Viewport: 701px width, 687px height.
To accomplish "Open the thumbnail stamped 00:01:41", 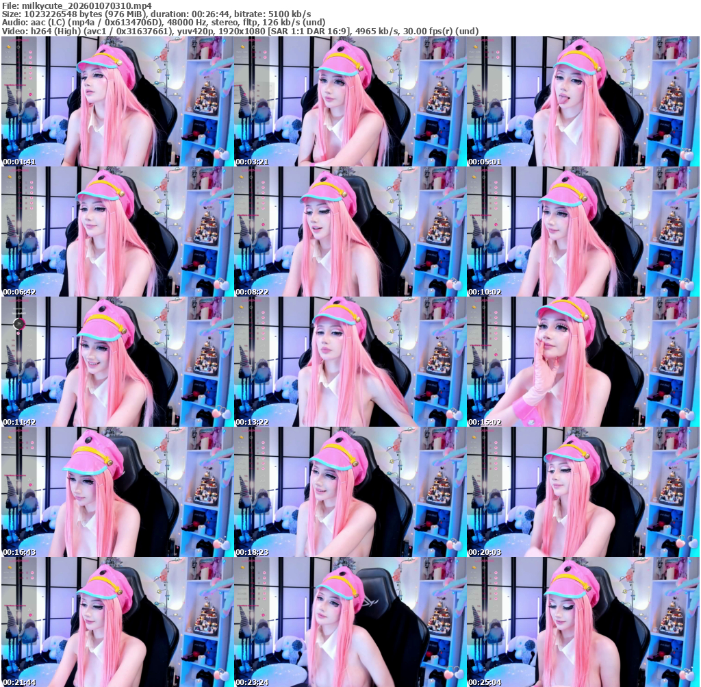I will tap(118, 101).
